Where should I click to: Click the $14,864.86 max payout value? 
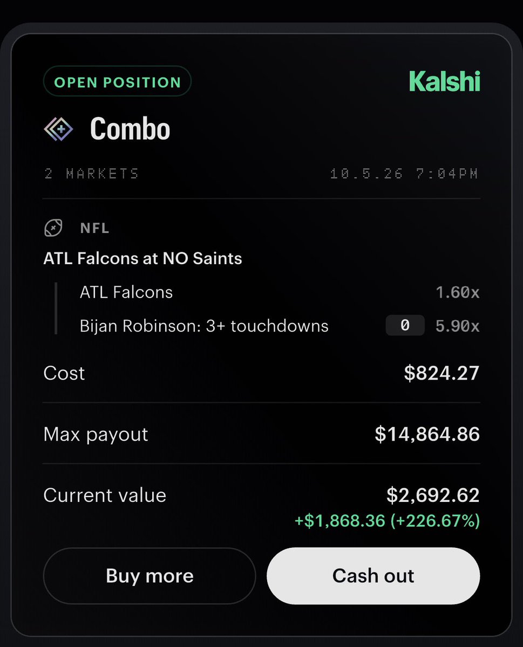pyautogui.click(x=427, y=435)
